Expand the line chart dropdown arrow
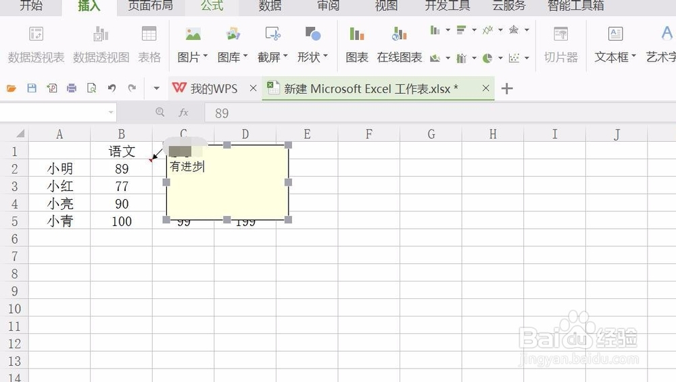Screen dimensions: 676x382 500,30
